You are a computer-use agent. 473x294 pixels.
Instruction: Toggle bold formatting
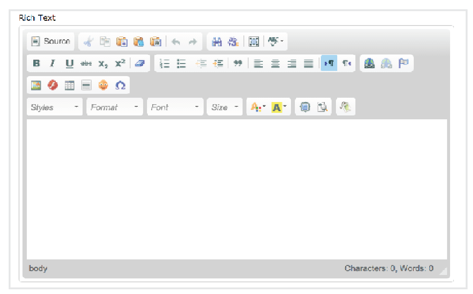(36, 64)
